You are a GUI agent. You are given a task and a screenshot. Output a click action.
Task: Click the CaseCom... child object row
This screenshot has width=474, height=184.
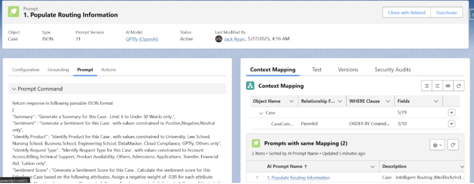(x=282, y=124)
